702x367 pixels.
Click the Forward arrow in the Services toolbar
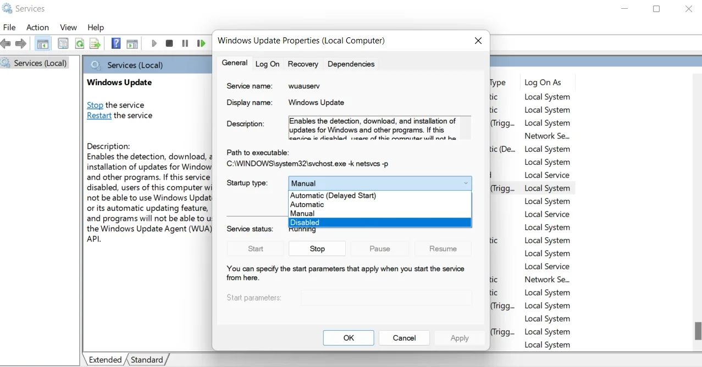pos(21,43)
